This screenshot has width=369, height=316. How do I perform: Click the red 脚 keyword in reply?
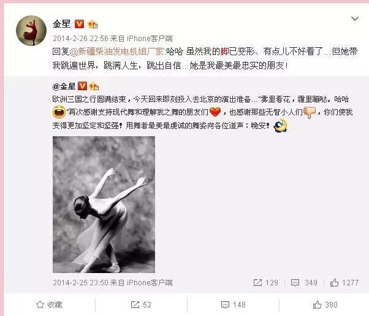(224, 52)
